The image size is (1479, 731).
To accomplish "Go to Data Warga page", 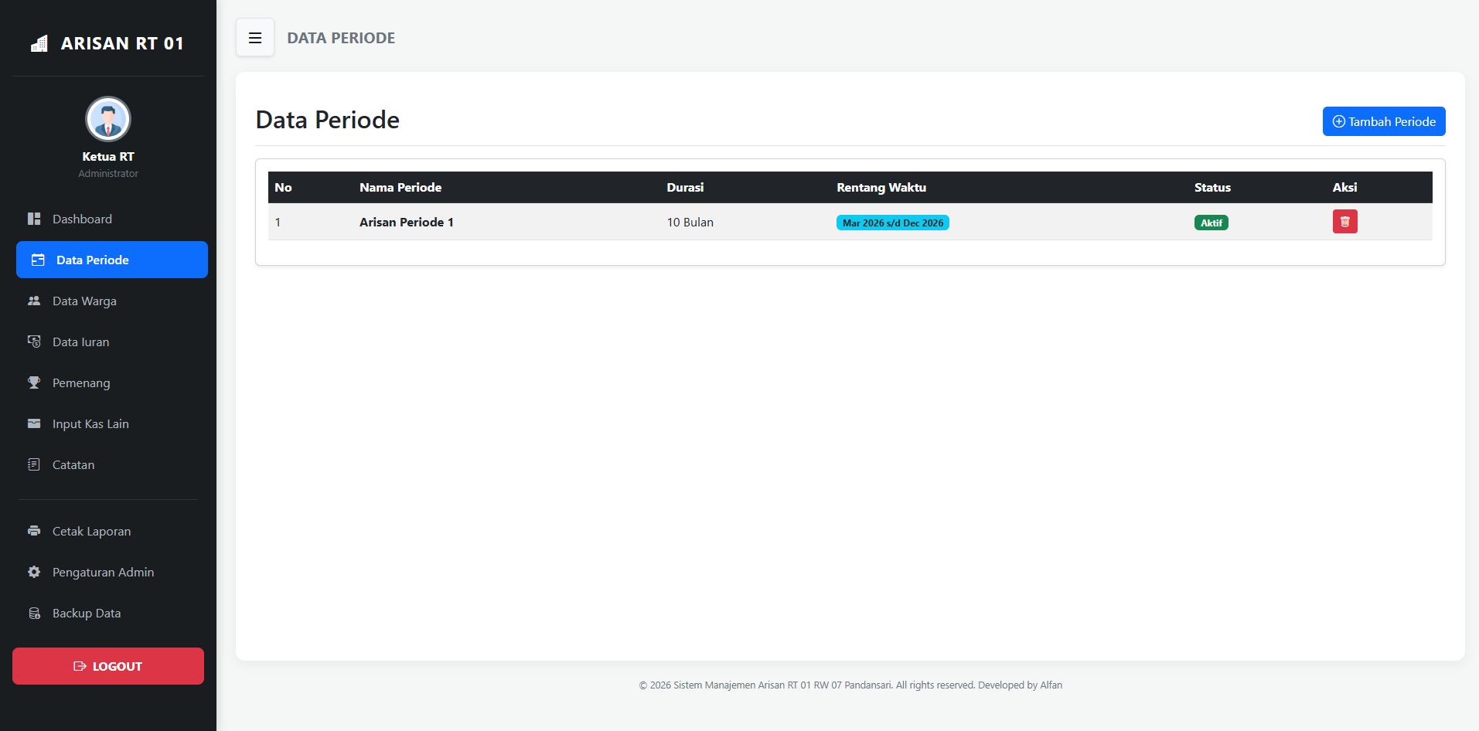I will (x=84, y=301).
